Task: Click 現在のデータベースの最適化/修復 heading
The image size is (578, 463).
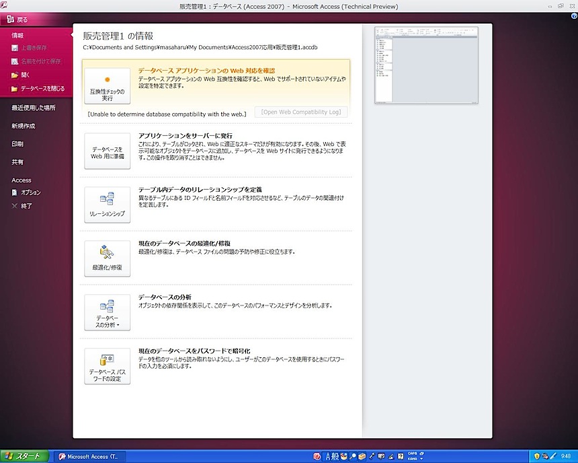Action: 184,244
